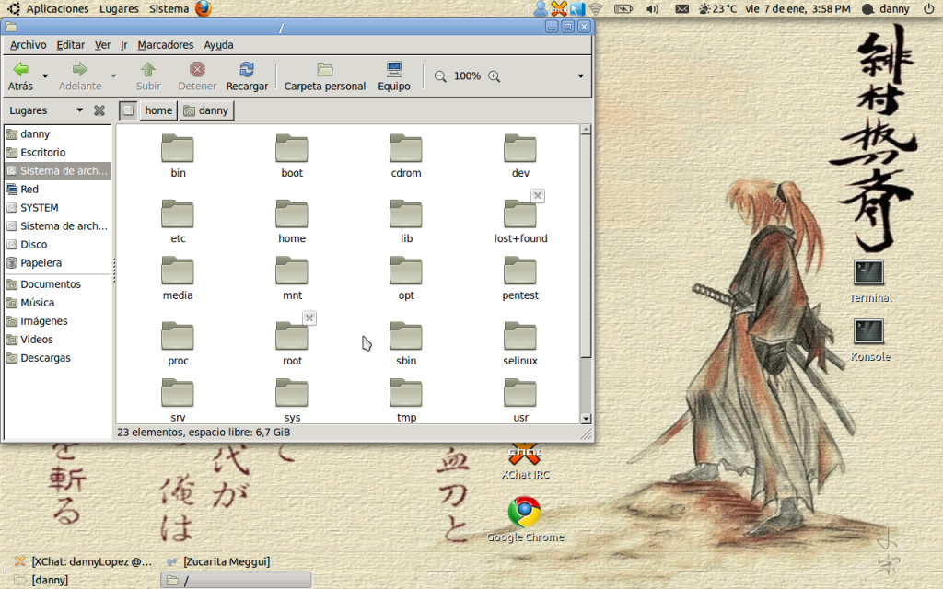Select the sbin folder
The image size is (943, 589).
[x=406, y=344]
